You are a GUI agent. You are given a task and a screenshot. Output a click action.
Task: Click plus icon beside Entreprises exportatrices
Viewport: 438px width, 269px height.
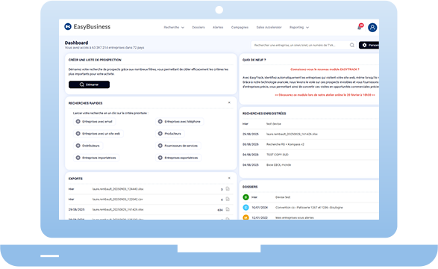tap(160, 158)
